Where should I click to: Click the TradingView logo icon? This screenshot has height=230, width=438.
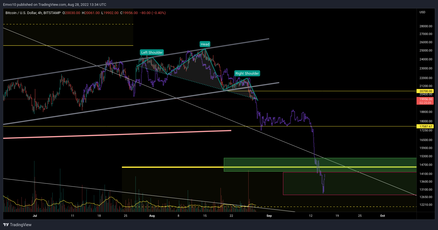click(6, 225)
